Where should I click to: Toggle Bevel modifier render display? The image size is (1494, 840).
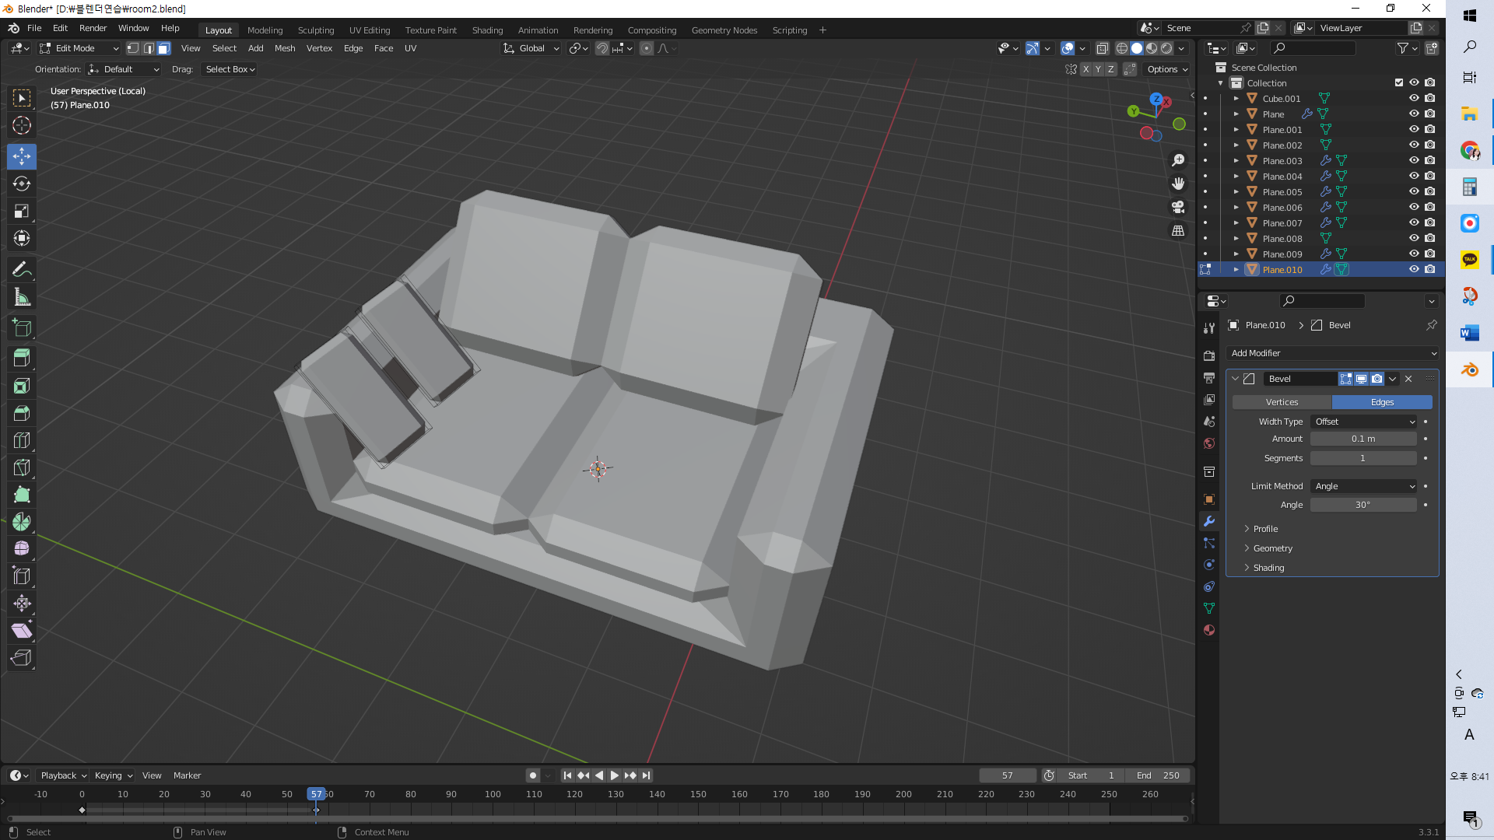[1377, 379]
